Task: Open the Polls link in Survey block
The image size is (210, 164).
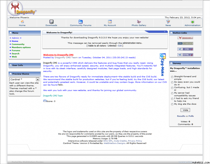Action: point(191,116)
